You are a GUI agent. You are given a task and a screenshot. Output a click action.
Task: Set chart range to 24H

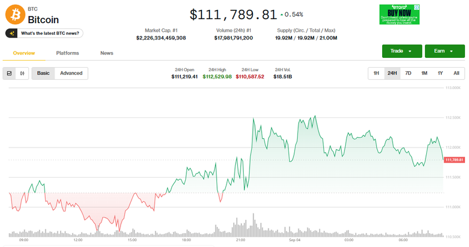392,73
